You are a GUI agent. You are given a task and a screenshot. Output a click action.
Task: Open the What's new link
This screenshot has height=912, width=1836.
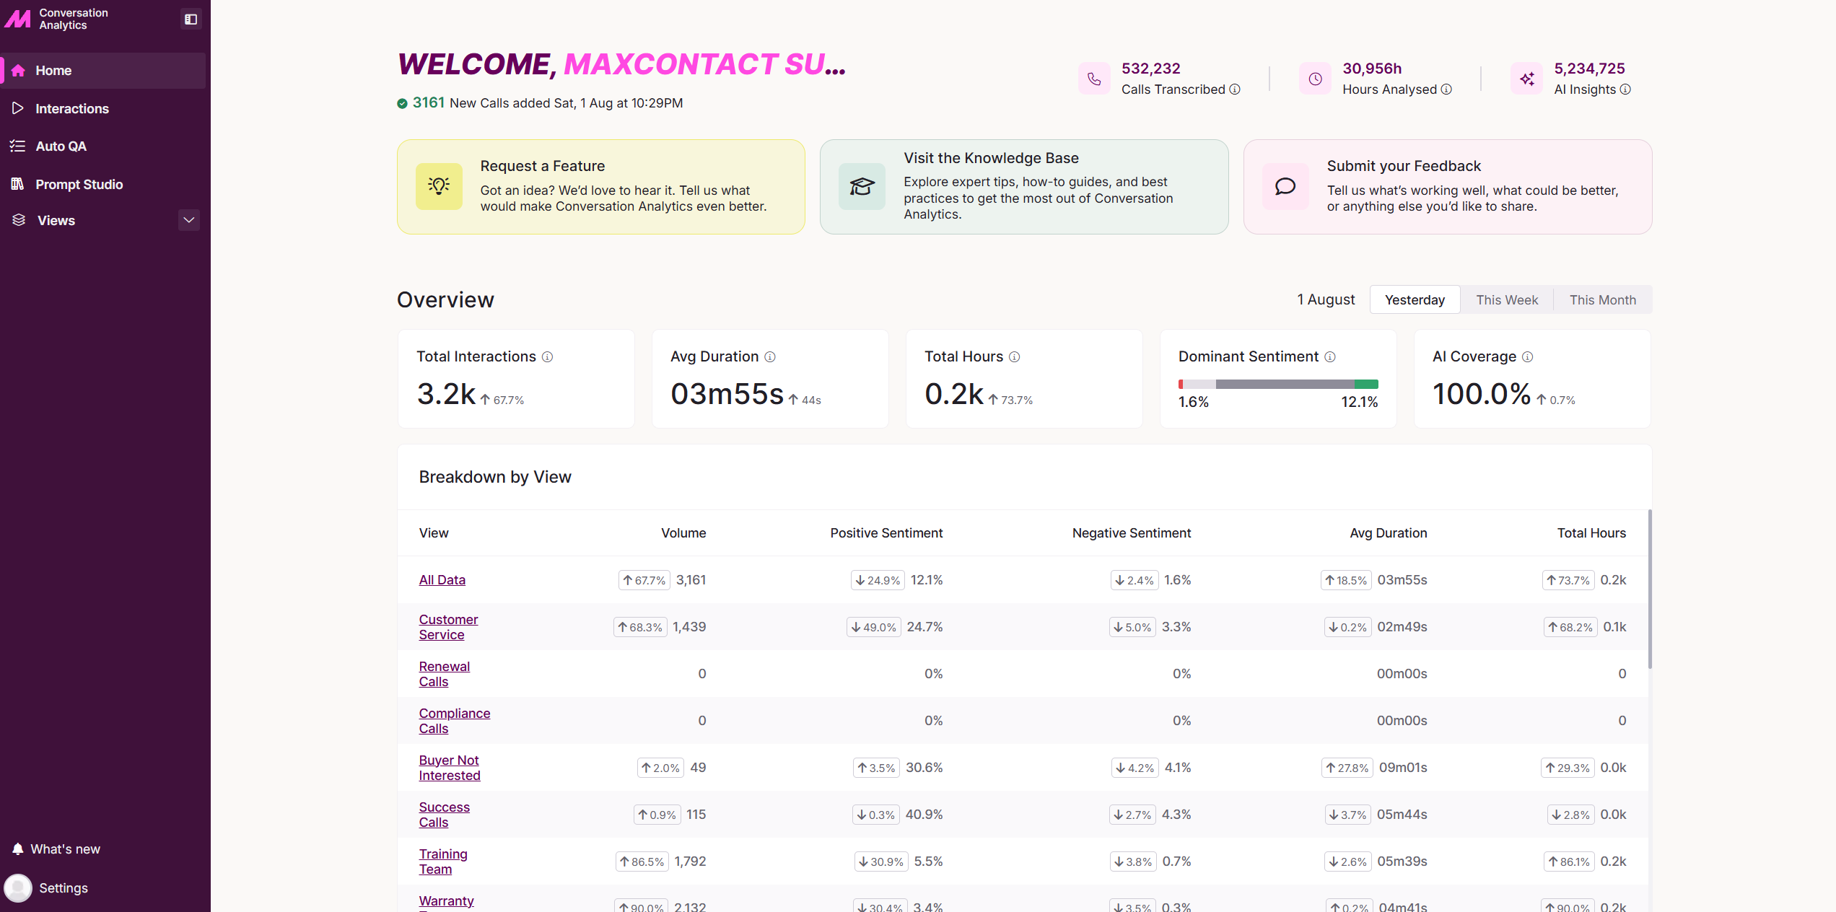tap(65, 849)
